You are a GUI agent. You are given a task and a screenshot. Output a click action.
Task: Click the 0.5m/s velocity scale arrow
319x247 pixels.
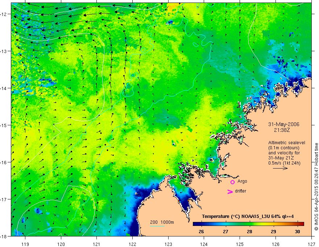pyautogui.click(x=280, y=168)
